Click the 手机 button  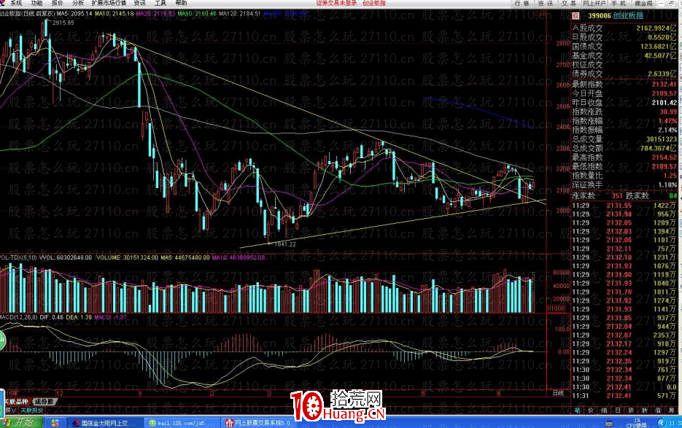(619, 4)
